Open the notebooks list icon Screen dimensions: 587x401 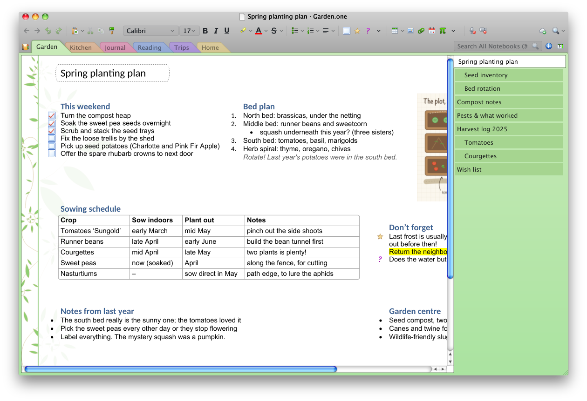pos(26,47)
